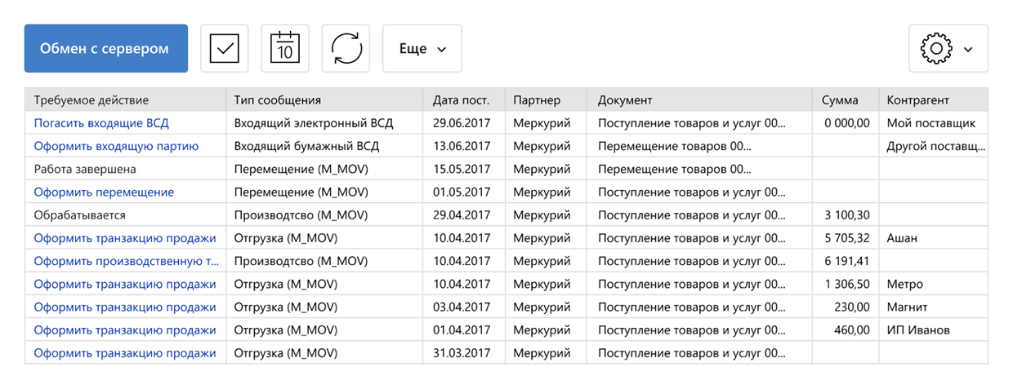
Task: Sort by the Требуемое действие column header
Action: pyautogui.click(x=91, y=100)
